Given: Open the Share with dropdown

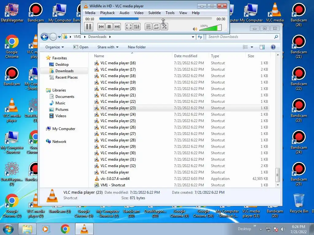Looking at the screenshot, I should pyautogui.click(x=108, y=47).
